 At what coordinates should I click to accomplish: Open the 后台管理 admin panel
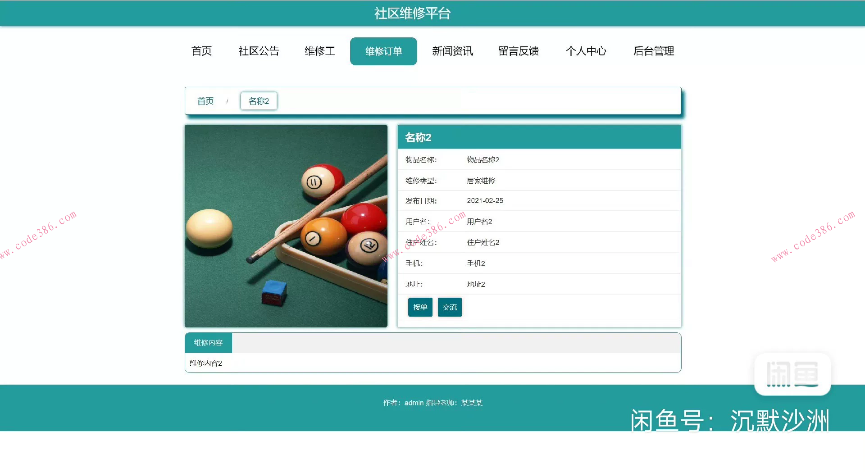tap(654, 51)
